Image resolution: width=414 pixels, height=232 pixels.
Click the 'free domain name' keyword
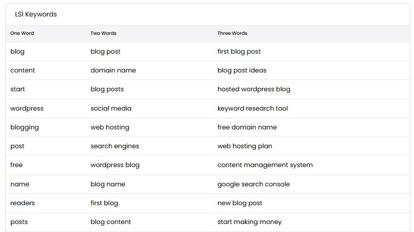[x=247, y=127]
